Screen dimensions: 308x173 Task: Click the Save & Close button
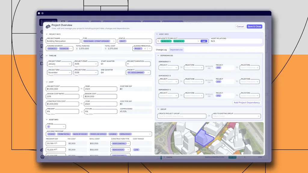coord(254,26)
